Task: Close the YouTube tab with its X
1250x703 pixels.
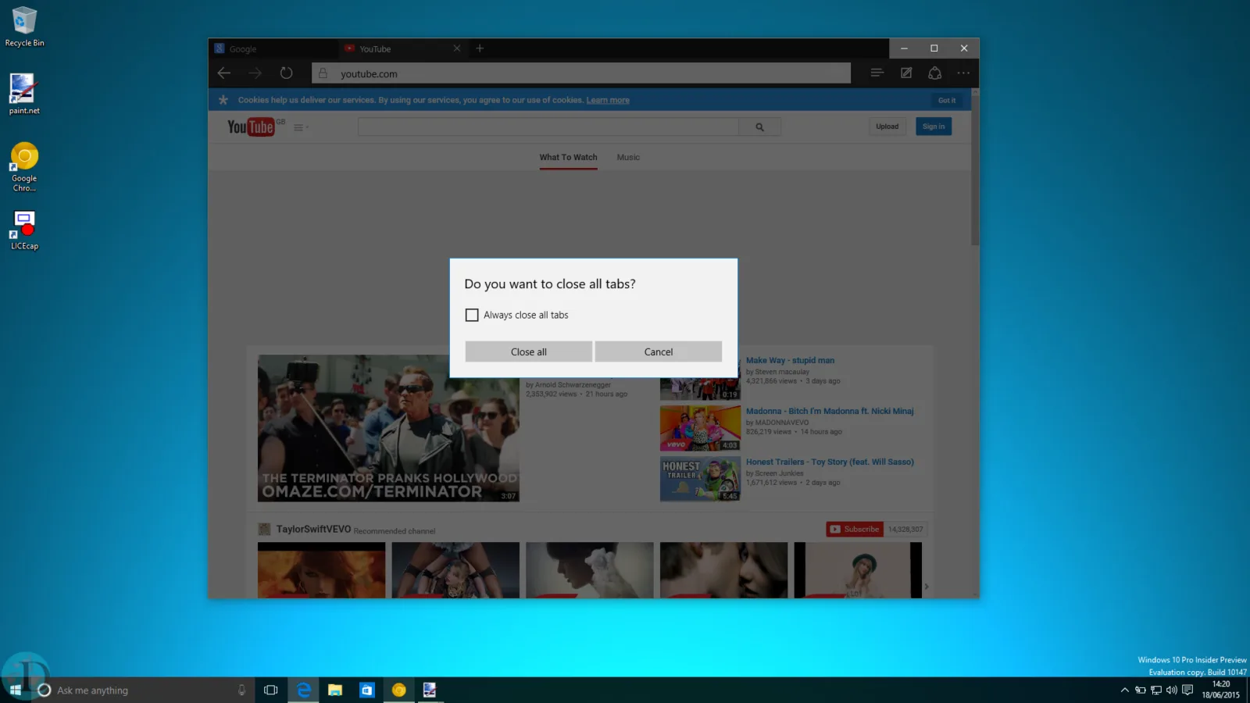Action: pyautogui.click(x=457, y=48)
